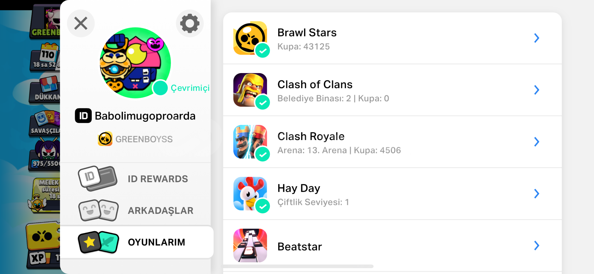Select the OYUNLARIM tab
Viewport: 594px width, 274px height.
click(x=137, y=242)
